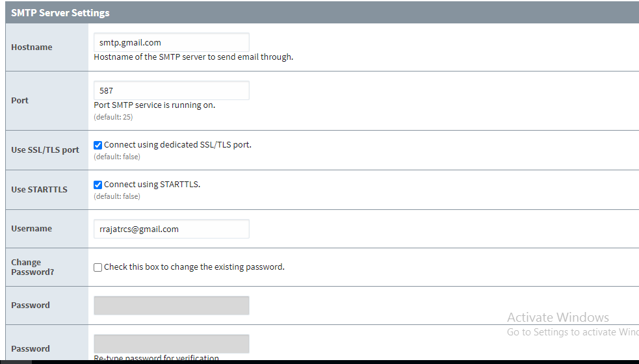Screen dimensions: 639x364
Task: Check the box to change existing password
Action: tap(98, 267)
